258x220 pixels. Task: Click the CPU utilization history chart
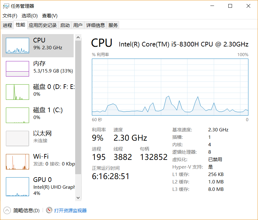point(170,87)
